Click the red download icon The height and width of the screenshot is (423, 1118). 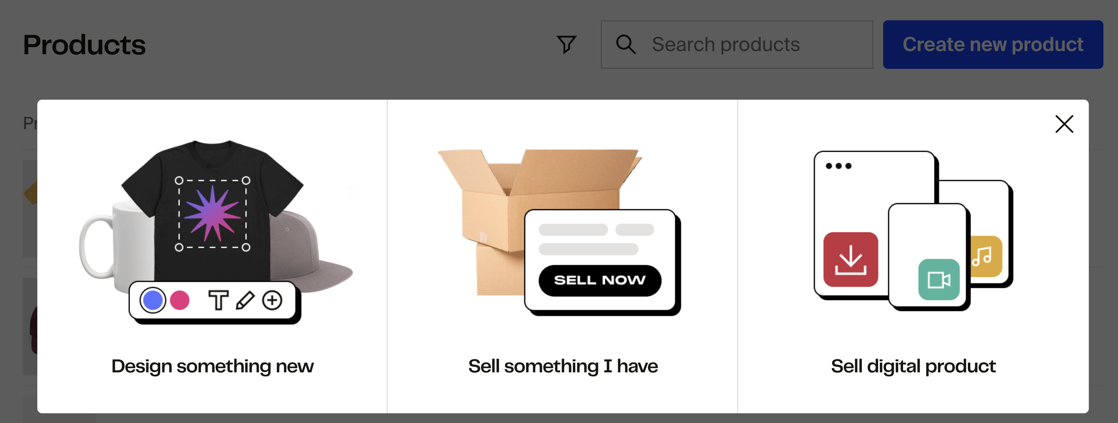point(850,260)
